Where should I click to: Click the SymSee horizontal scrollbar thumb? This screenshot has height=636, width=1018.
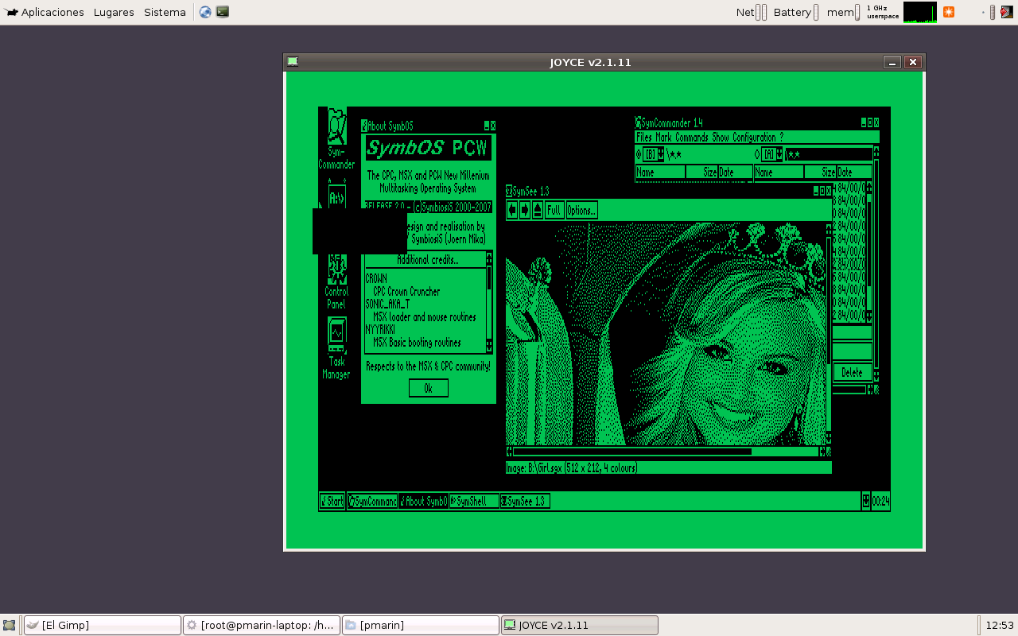click(634, 452)
